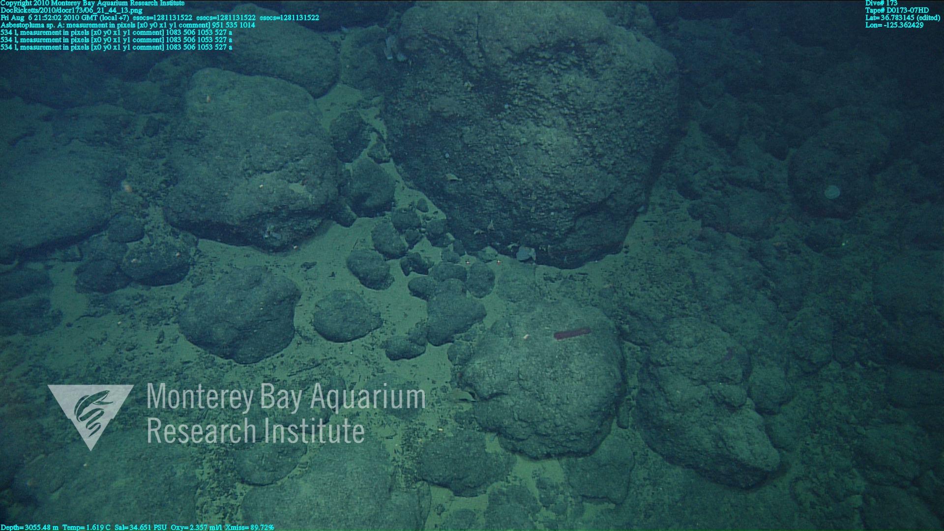This screenshot has height=531, width=944.
Task: Click the Research Institute watermark text
Action: tap(255, 430)
